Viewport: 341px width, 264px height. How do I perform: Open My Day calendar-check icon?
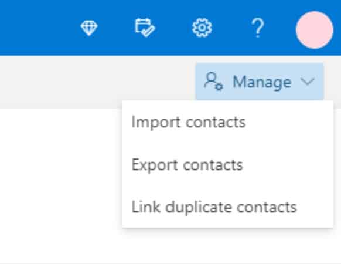(145, 28)
